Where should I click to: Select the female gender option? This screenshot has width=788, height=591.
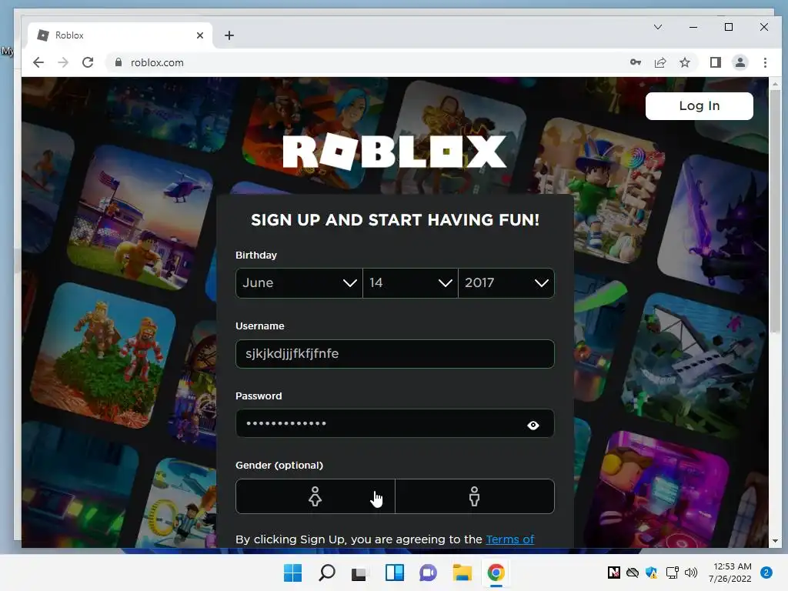[315, 496]
